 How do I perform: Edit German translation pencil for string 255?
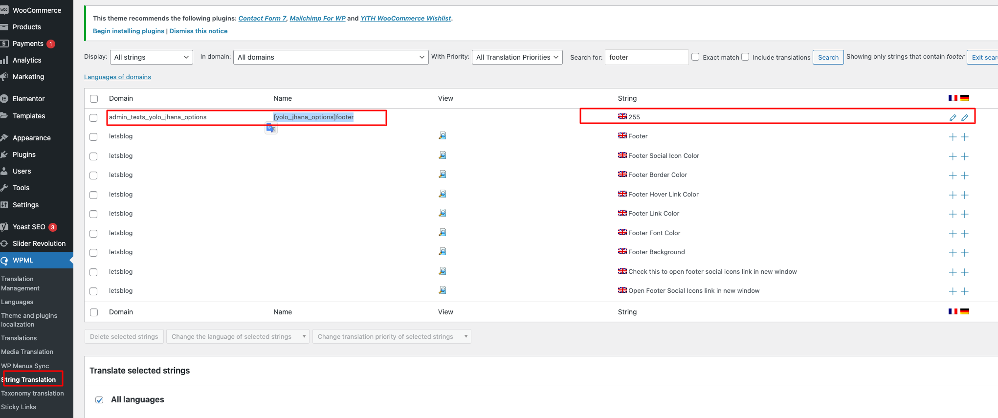click(965, 117)
